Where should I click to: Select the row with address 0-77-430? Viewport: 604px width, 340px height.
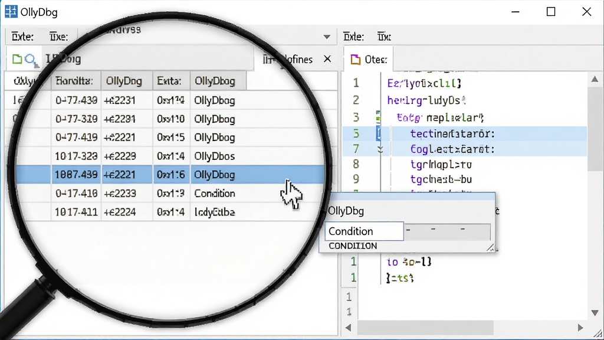click(169, 100)
